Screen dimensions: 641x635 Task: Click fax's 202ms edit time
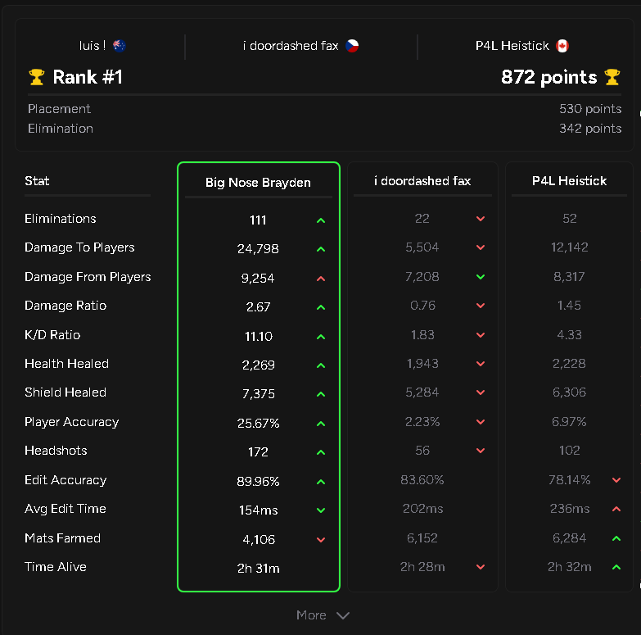pos(422,509)
